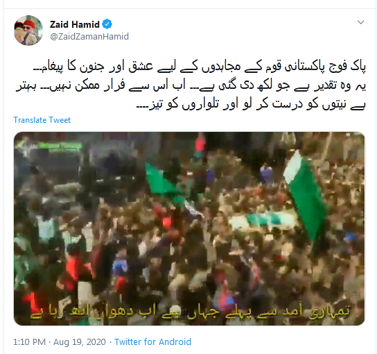Image resolution: width=377 pixels, height=354 pixels.
Task: Click the red flag at the top of the video
Action: 200,144
